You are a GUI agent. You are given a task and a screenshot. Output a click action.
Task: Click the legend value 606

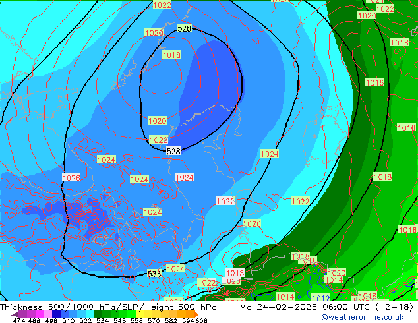coord(201,320)
